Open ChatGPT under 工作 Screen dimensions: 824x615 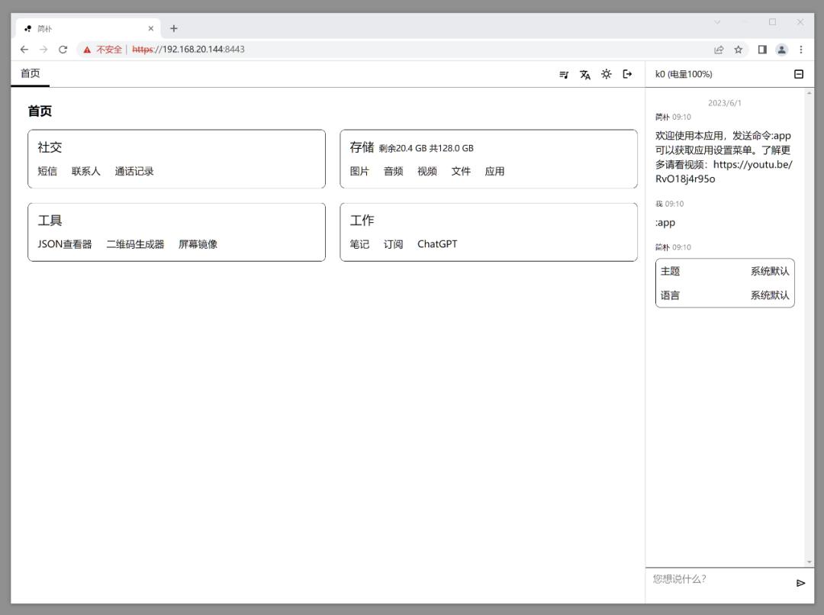[436, 243]
